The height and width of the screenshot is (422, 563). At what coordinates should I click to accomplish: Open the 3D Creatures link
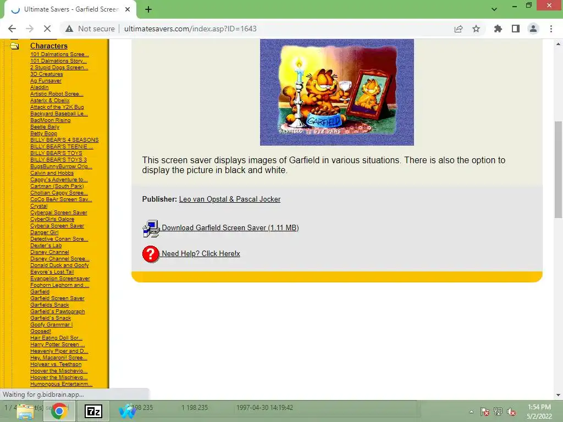tap(46, 74)
